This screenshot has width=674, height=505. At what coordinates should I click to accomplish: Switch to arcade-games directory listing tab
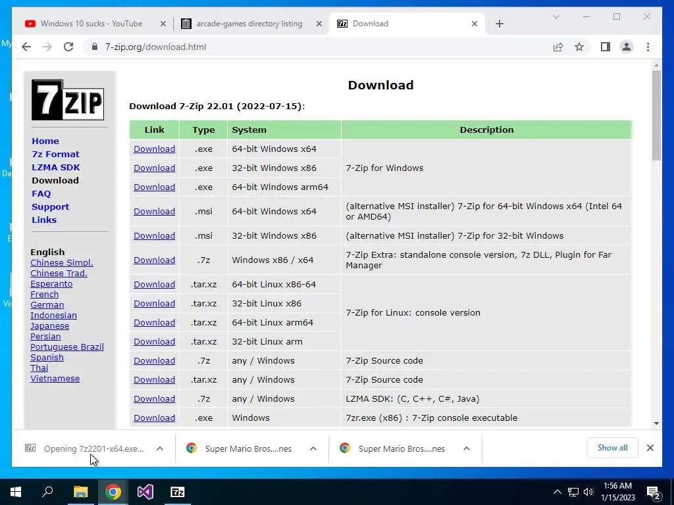tap(249, 24)
